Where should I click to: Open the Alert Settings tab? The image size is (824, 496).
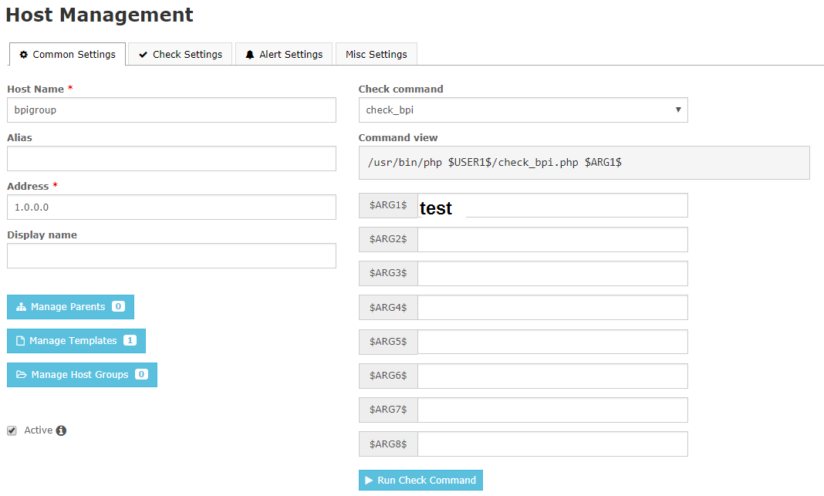pyautogui.click(x=283, y=55)
